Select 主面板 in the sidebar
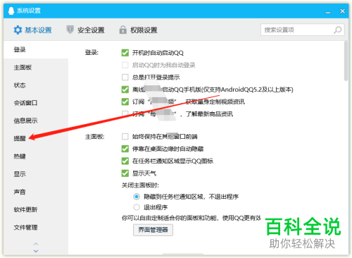Viewport: 352px width, 258px height. [36, 68]
